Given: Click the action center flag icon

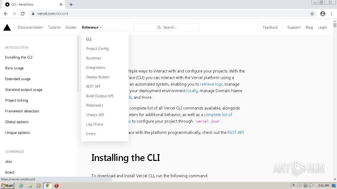Looking at the screenshot, I should tap(312, 186).
